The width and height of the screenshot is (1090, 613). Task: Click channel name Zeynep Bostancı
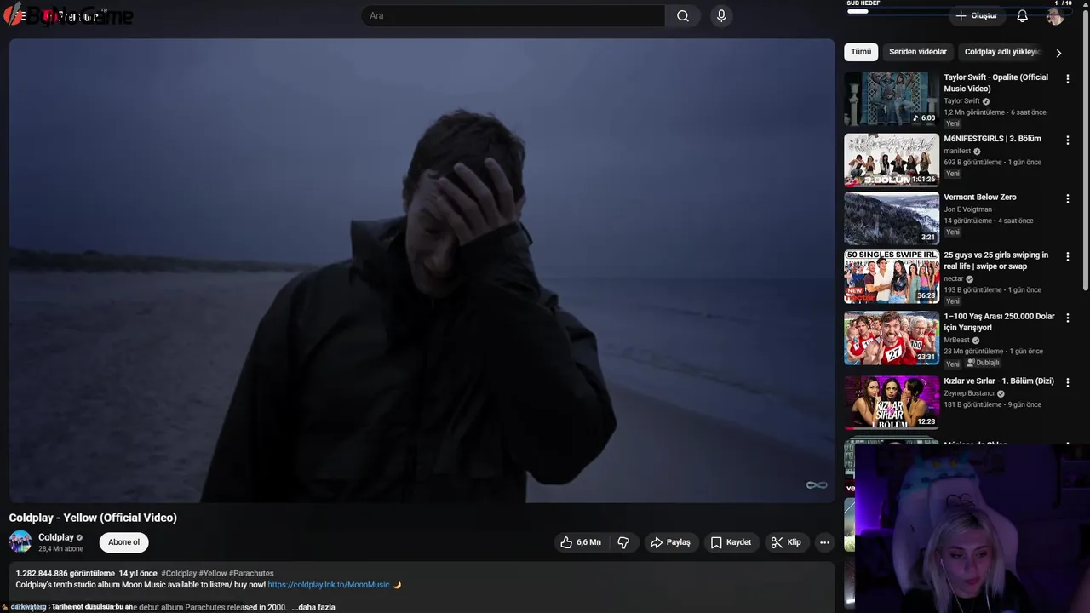click(x=969, y=394)
